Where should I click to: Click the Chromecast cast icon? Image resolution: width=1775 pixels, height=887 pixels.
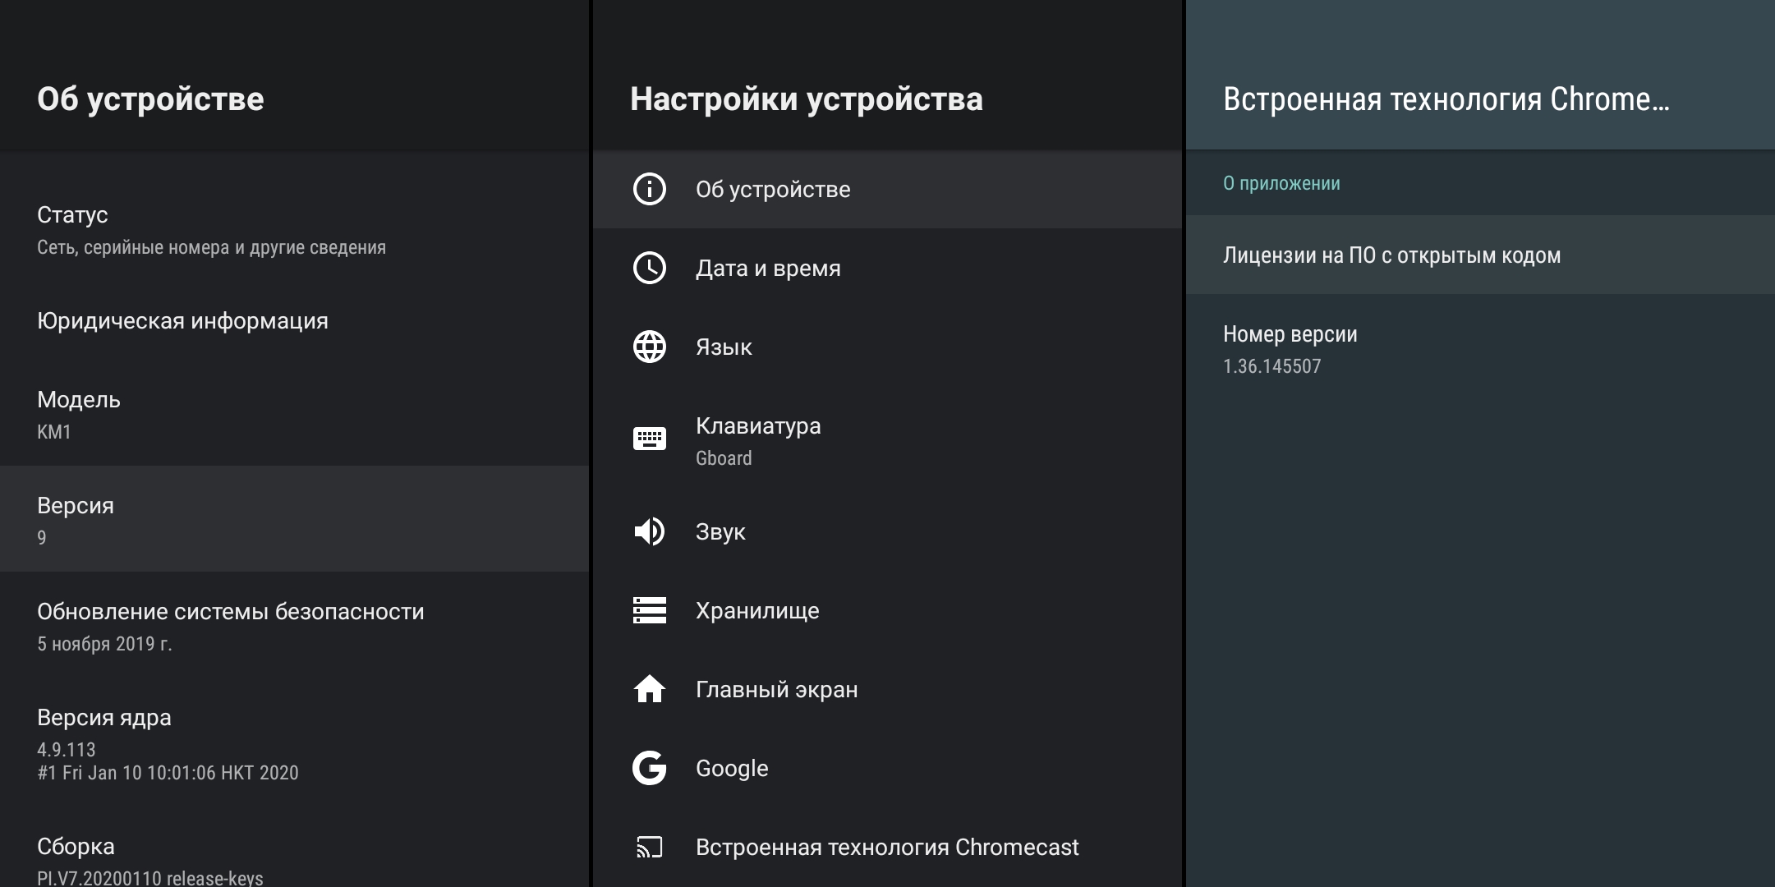(x=649, y=847)
